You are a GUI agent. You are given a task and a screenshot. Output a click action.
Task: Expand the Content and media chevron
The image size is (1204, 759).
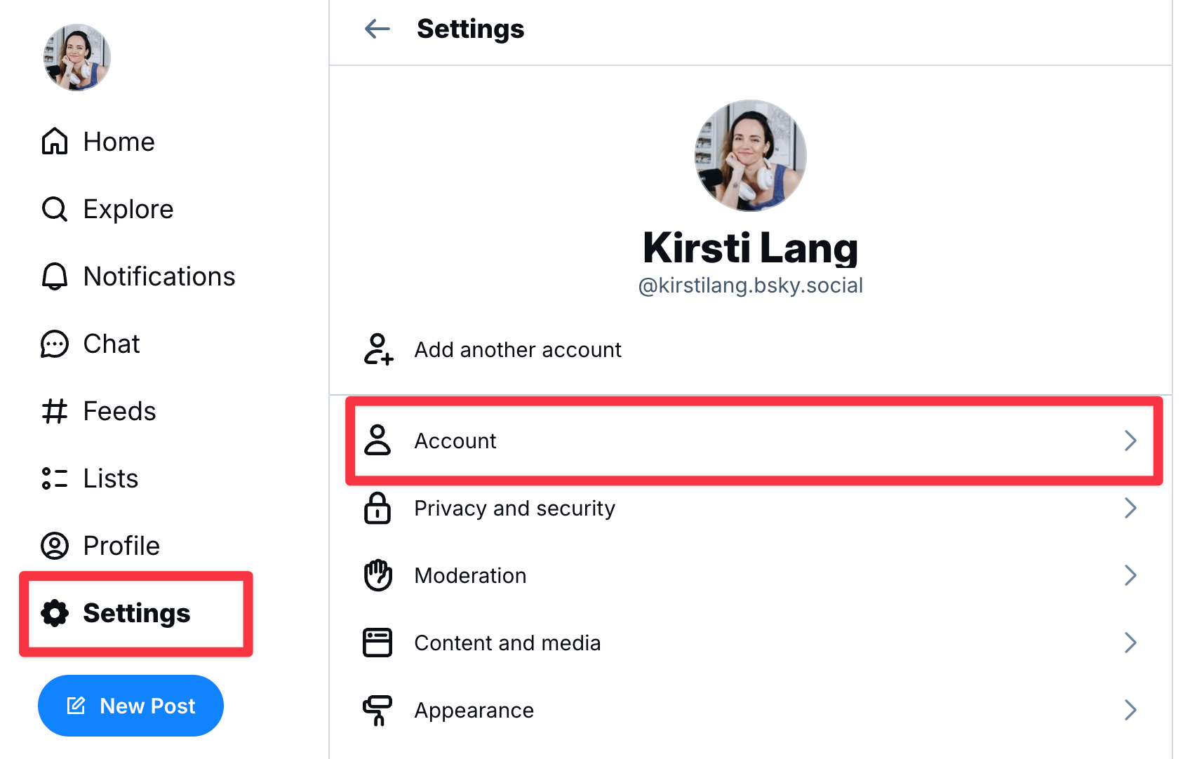point(1130,643)
